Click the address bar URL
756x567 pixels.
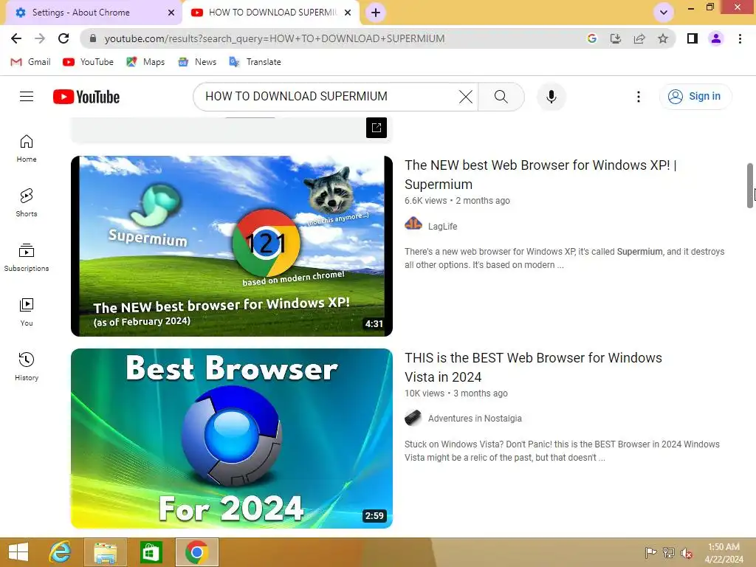[x=275, y=38]
